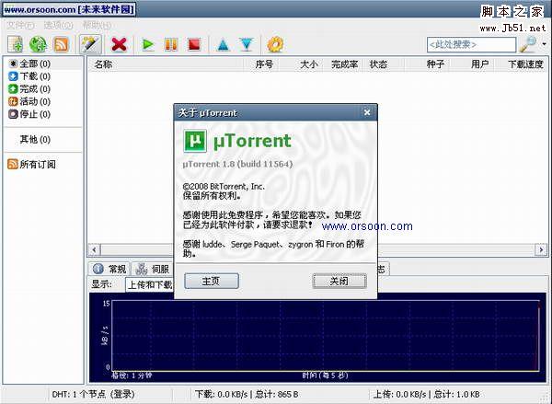Viewport: 552px width, 404px height.
Task: Open the 显示 上传和下载 dropdown
Action: pos(150,284)
